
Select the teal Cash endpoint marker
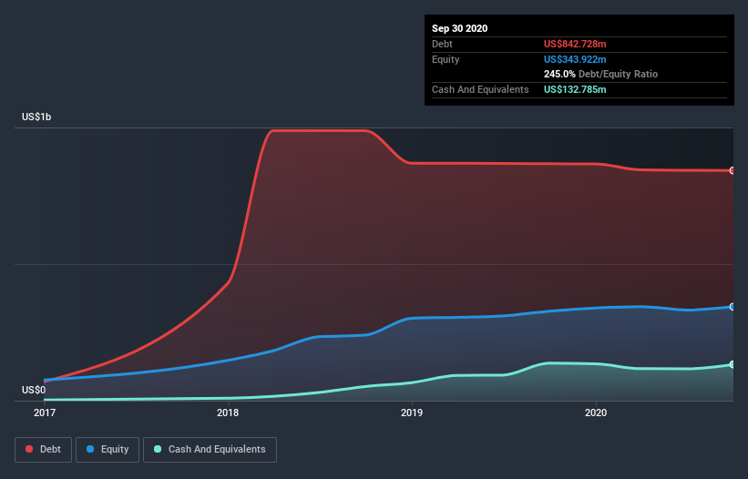[x=733, y=364]
